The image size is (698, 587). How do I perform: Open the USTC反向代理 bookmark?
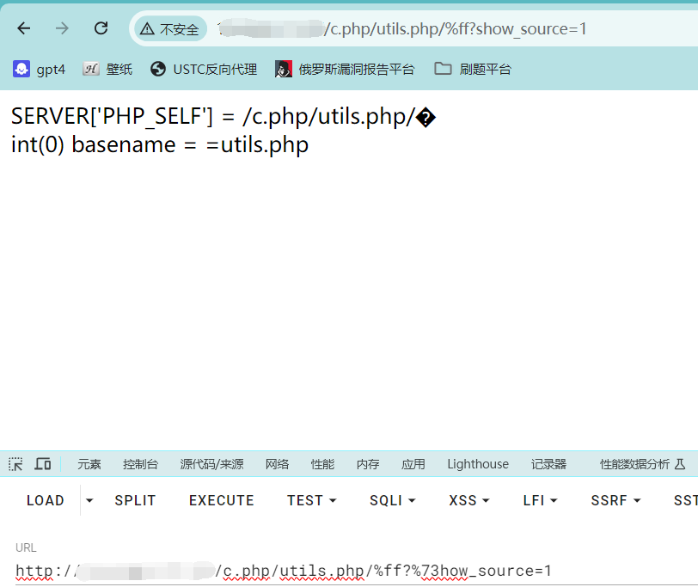(x=204, y=69)
